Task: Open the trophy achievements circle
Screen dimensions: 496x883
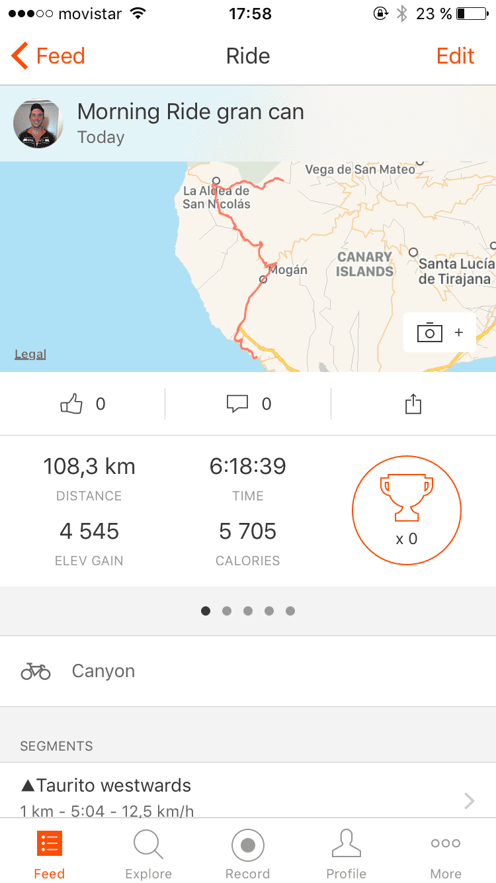Action: tap(407, 510)
